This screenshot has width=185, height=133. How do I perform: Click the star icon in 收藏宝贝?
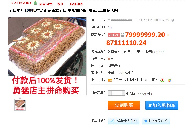point(146,121)
